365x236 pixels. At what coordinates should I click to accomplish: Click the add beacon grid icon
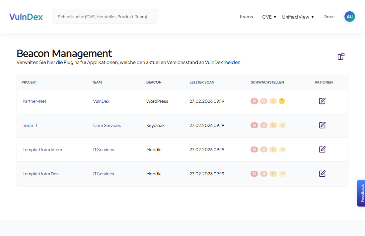[x=341, y=56]
